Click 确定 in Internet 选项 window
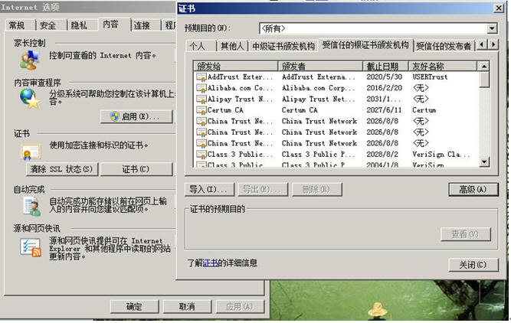This screenshot has height=323, width=511. 135,307
